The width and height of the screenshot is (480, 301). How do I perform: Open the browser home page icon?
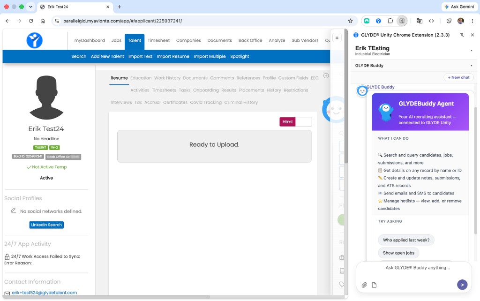[x=43, y=21]
